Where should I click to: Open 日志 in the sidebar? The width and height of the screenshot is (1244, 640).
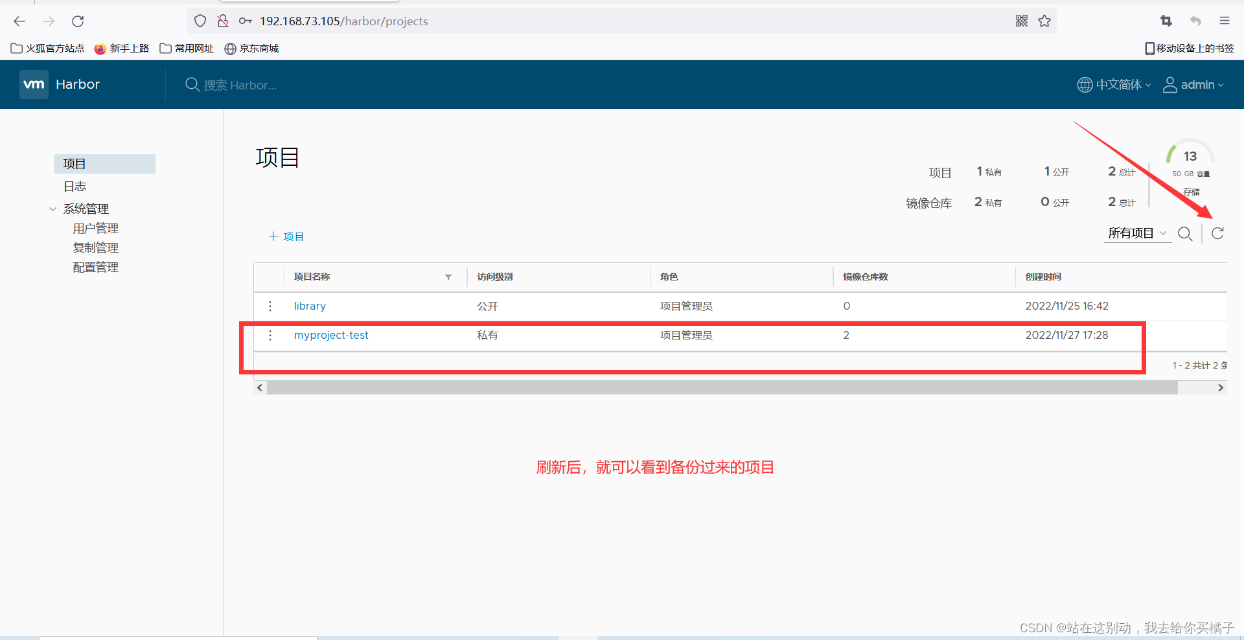[x=75, y=187]
